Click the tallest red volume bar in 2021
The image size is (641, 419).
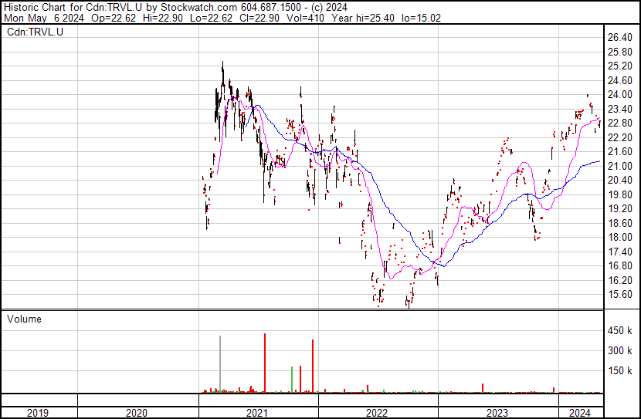tap(265, 363)
